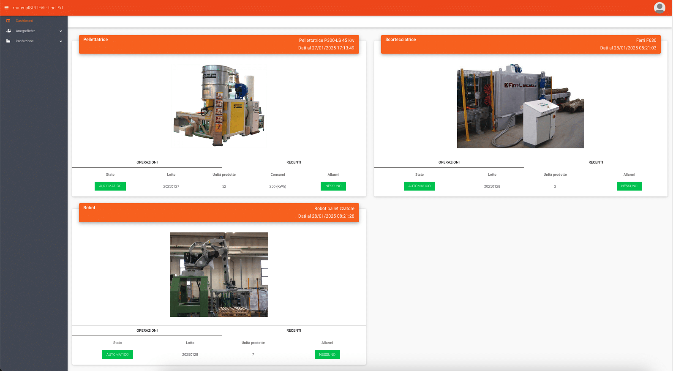Click the Robot palletizzatore photo

(219, 275)
